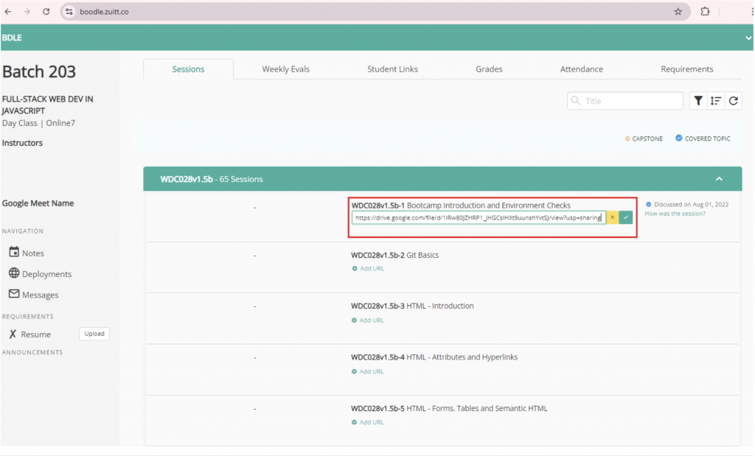Viewport: 755px width, 456px height.
Task: Collapse the WDC028v1.5b sessions section
Action: [x=719, y=179]
